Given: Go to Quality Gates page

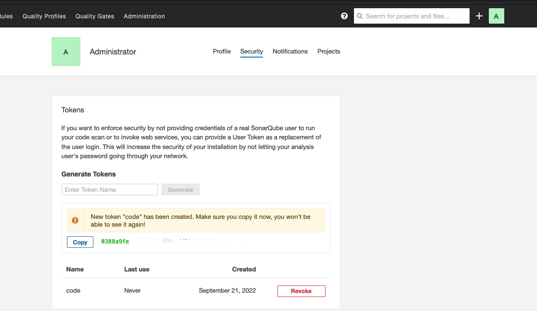Looking at the screenshot, I should 95,16.
